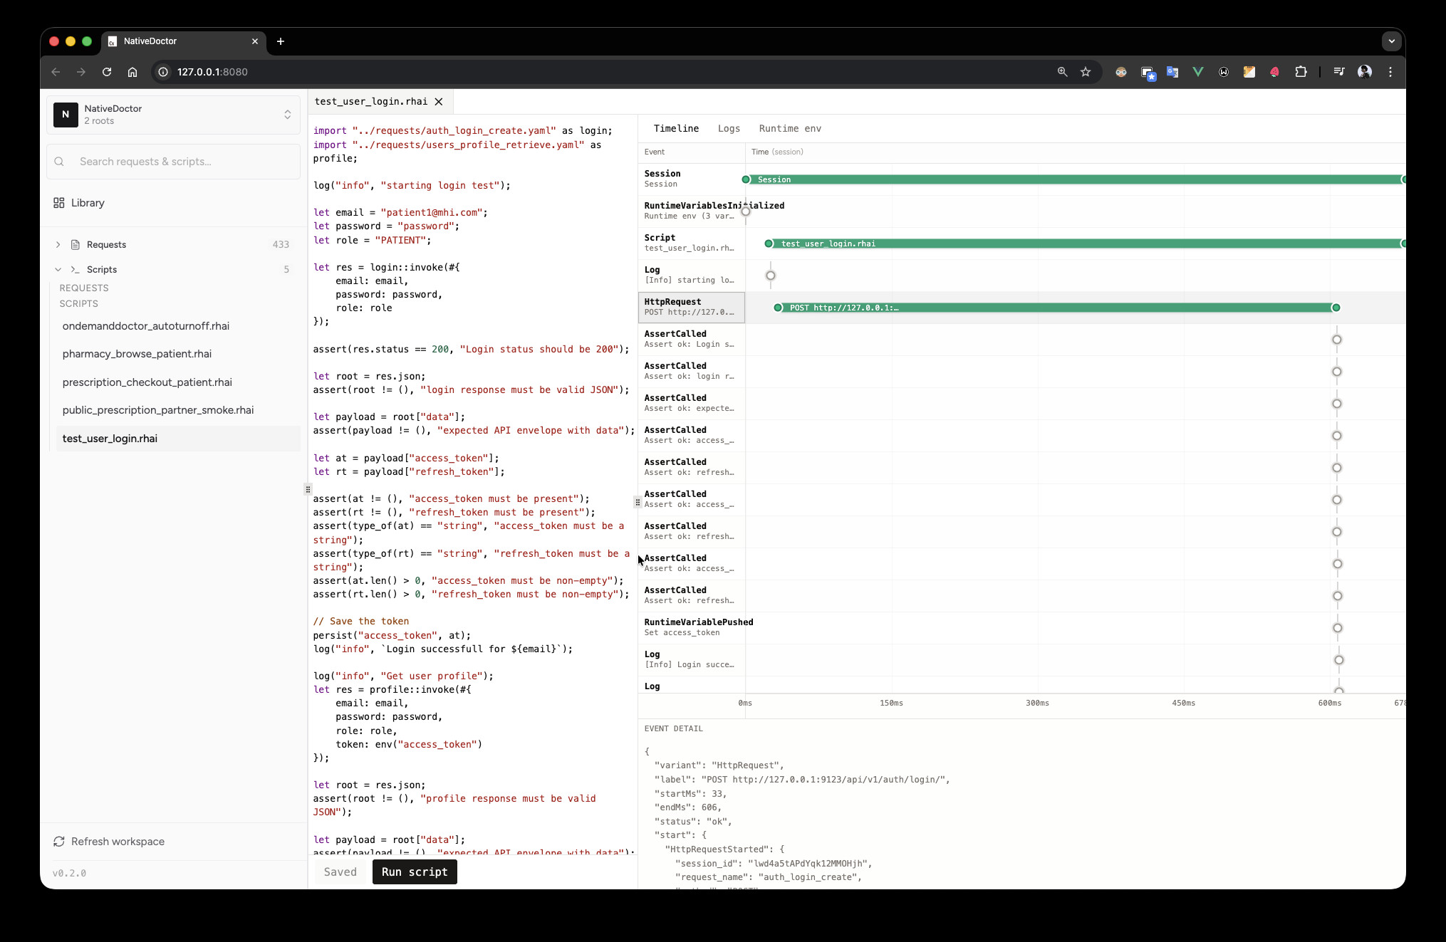Click the Run script button
This screenshot has width=1446, height=942.
click(415, 872)
